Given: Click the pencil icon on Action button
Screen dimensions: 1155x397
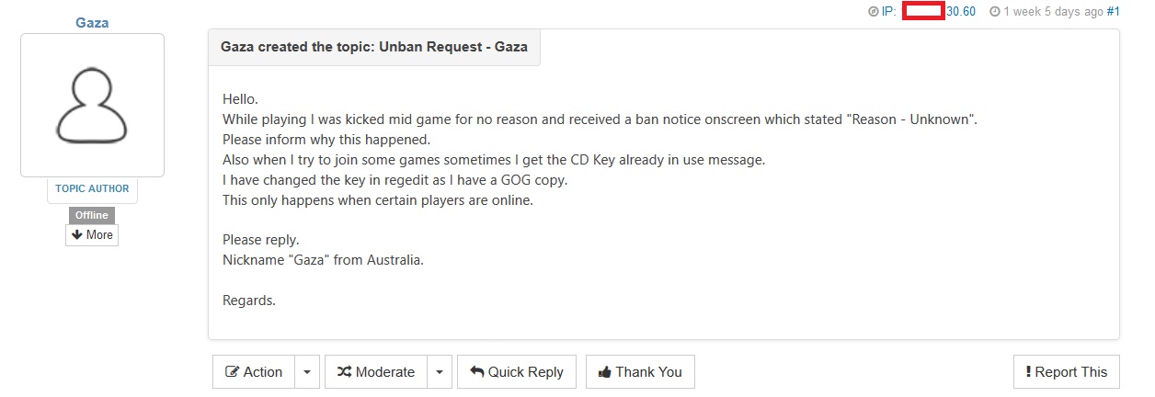Looking at the screenshot, I should (234, 372).
